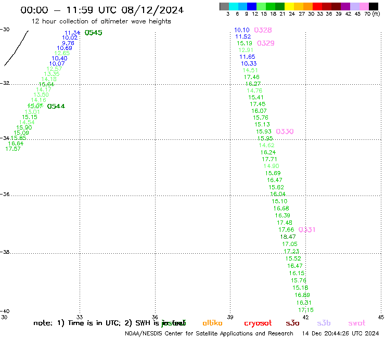The height and width of the screenshot is (338, 385).
Task: Click the black coastline curve in the map corner
Action: [x=16, y=48]
